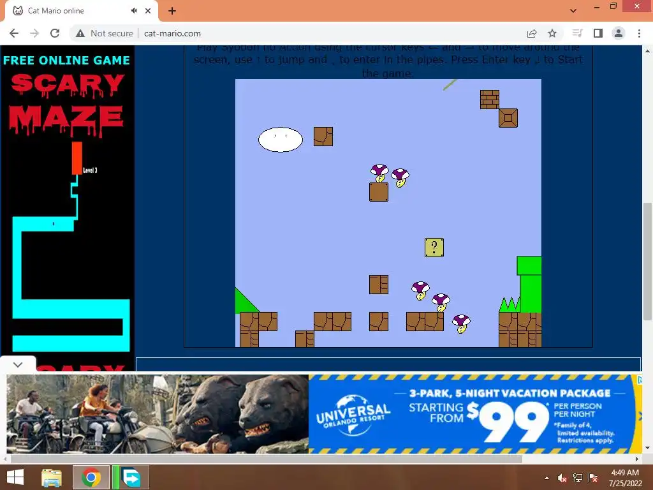Click the 4:49 AM clock
653x490 pixels.
coord(625,473)
